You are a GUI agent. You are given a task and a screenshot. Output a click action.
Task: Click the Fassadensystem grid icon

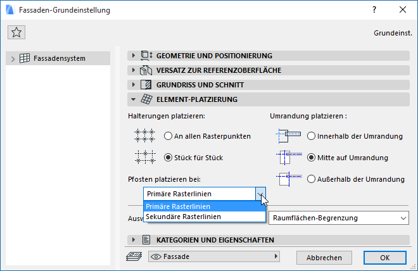click(25, 59)
